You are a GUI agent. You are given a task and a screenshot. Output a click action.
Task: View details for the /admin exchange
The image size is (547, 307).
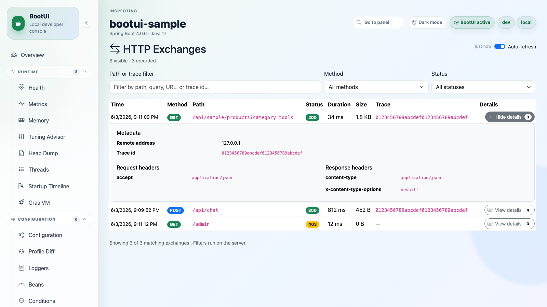pos(509,224)
